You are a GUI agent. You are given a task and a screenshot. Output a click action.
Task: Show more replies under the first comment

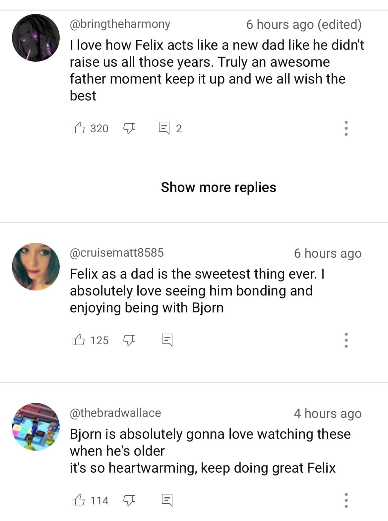pyautogui.click(x=218, y=187)
